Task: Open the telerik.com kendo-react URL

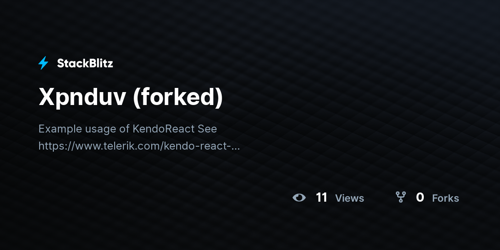Action: 139,146
